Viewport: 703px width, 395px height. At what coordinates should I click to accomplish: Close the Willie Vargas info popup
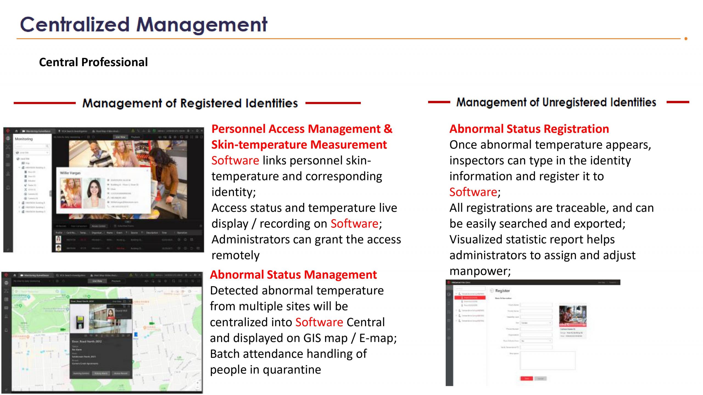click(x=147, y=170)
